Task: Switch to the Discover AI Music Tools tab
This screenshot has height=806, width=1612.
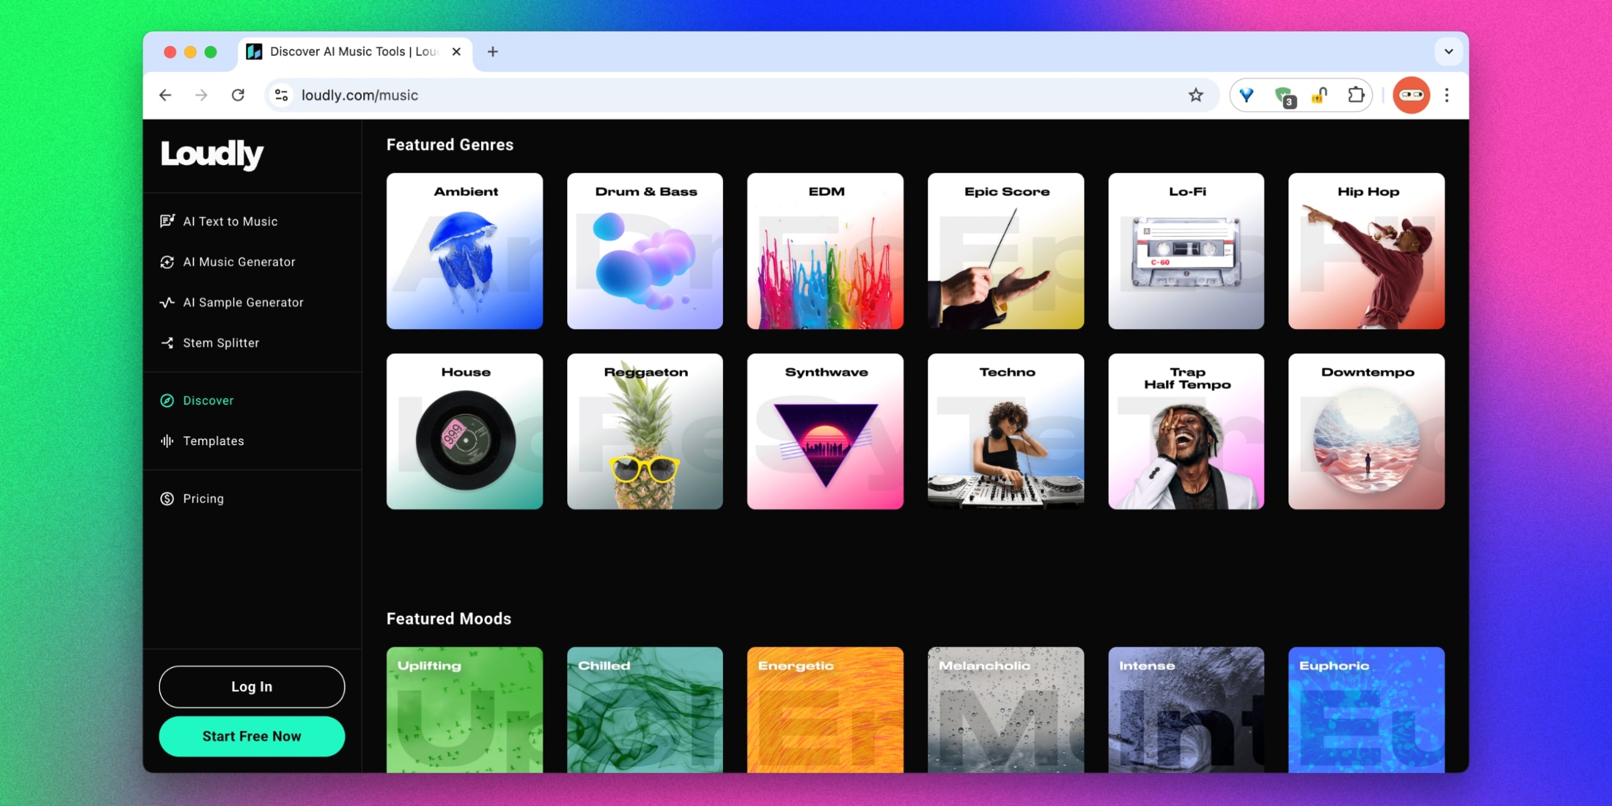Action: click(x=353, y=52)
